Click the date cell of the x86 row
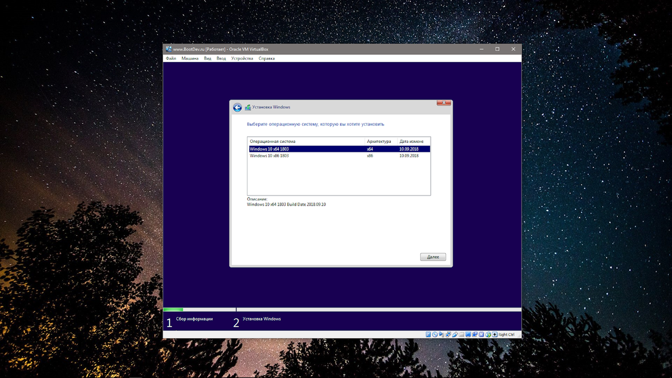This screenshot has height=378, width=672. coord(409,156)
